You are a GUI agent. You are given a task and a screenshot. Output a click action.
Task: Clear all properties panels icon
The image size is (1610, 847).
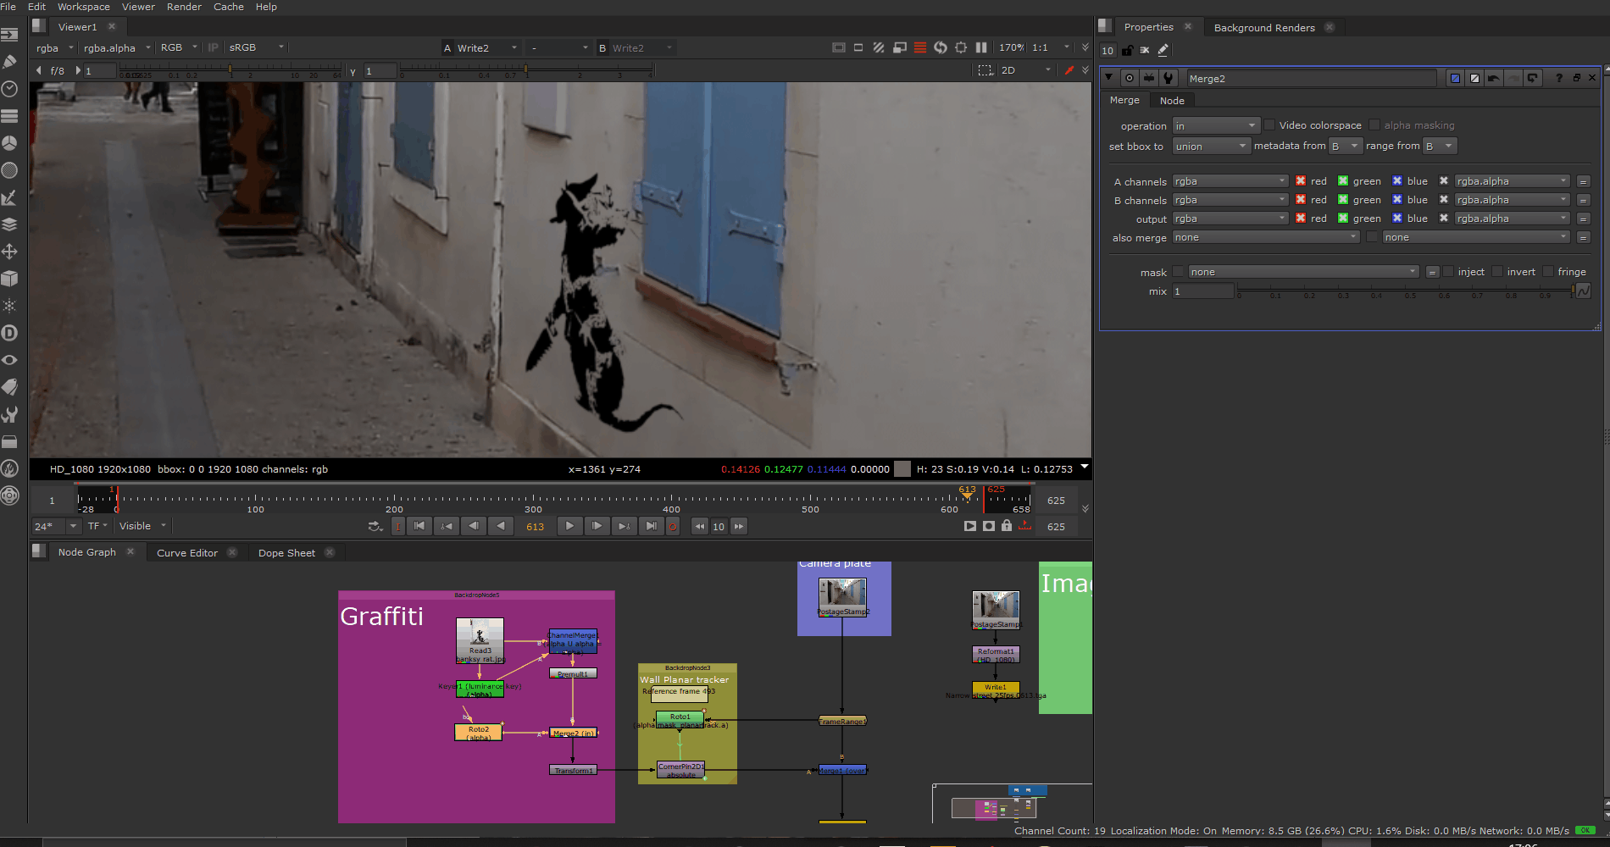click(1145, 50)
